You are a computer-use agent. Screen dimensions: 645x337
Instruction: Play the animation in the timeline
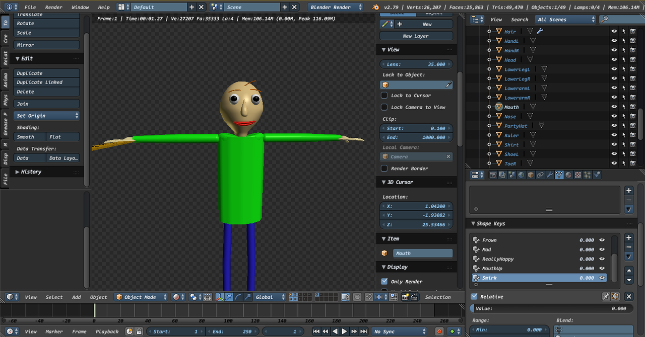point(345,331)
